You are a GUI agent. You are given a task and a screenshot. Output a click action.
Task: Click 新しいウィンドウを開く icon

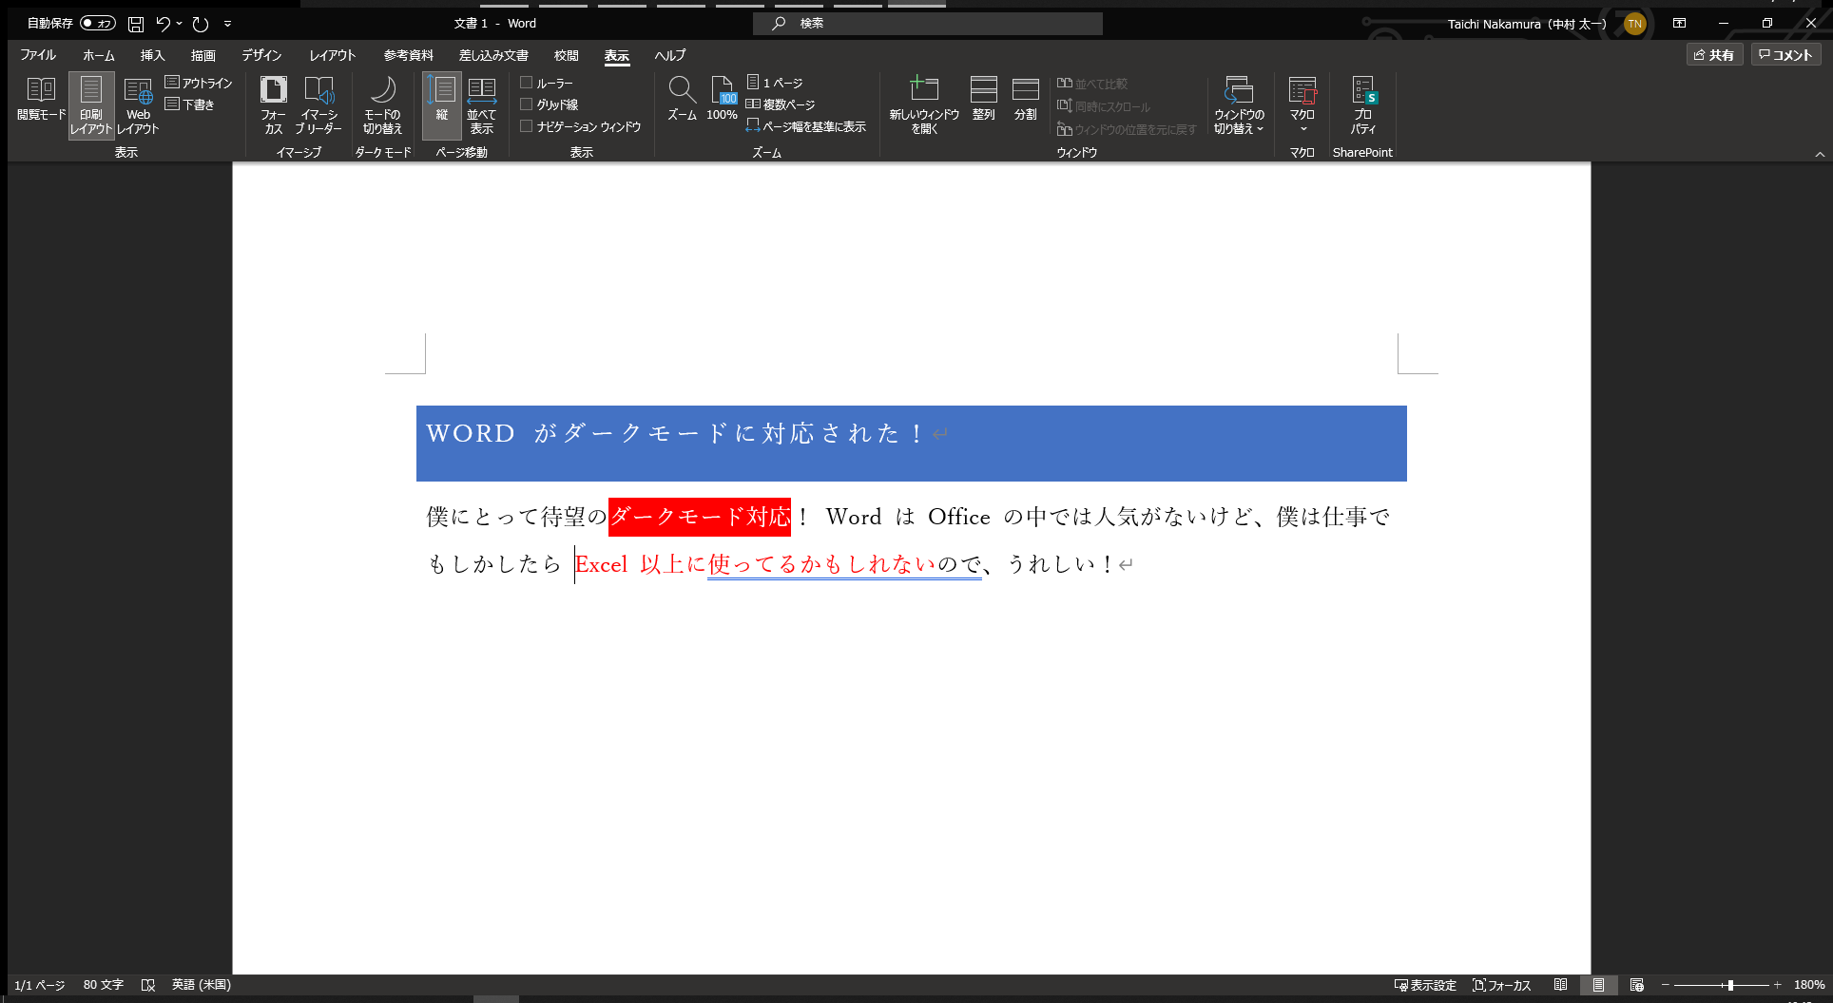pyautogui.click(x=923, y=90)
